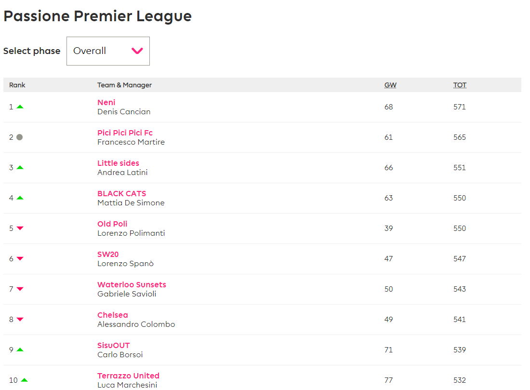The height and width of the screenshot is (390, 530).
Task: Click red down arrow beside rank 5
Action: click(x=20, y=229)
